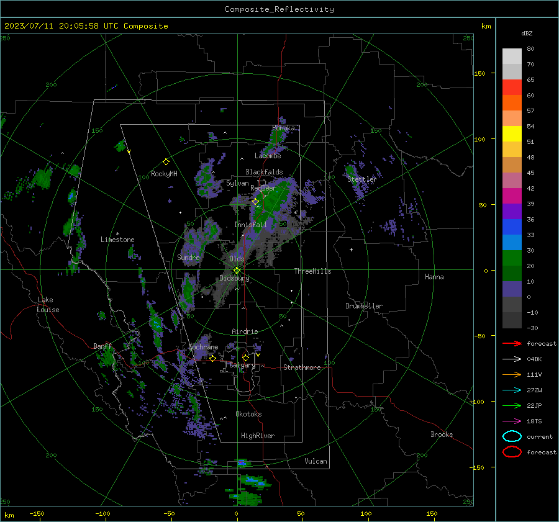
Task: Click the yellow radar-center diamond near Olds
Action: 237,271
